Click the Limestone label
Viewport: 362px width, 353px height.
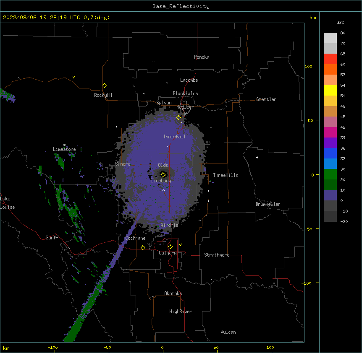click(x=64, y=149)
